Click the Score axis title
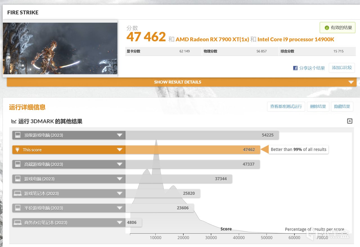This screenshot has height=247, width=360. point(226,229)
